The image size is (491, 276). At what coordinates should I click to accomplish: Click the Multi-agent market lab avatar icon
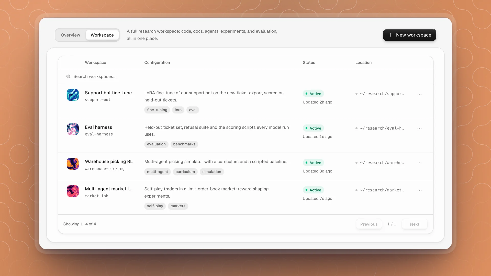pos(73,191)
